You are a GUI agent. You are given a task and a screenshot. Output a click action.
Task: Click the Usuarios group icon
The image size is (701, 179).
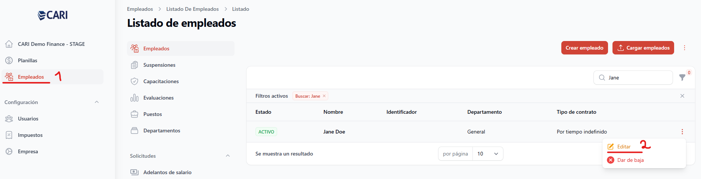click(x=9, y=119)
